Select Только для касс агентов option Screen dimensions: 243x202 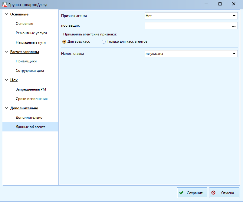pyautogui.click(x=104, y=41)
